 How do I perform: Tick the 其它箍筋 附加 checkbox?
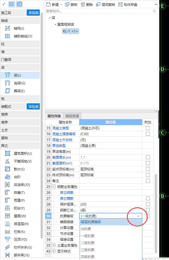click(x=148, y=198)
